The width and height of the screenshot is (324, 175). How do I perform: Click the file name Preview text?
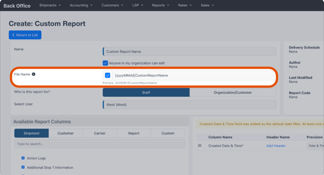point(130,83)
